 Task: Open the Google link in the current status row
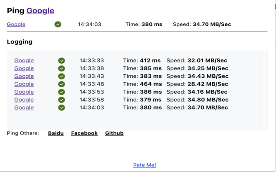[16, 25]
